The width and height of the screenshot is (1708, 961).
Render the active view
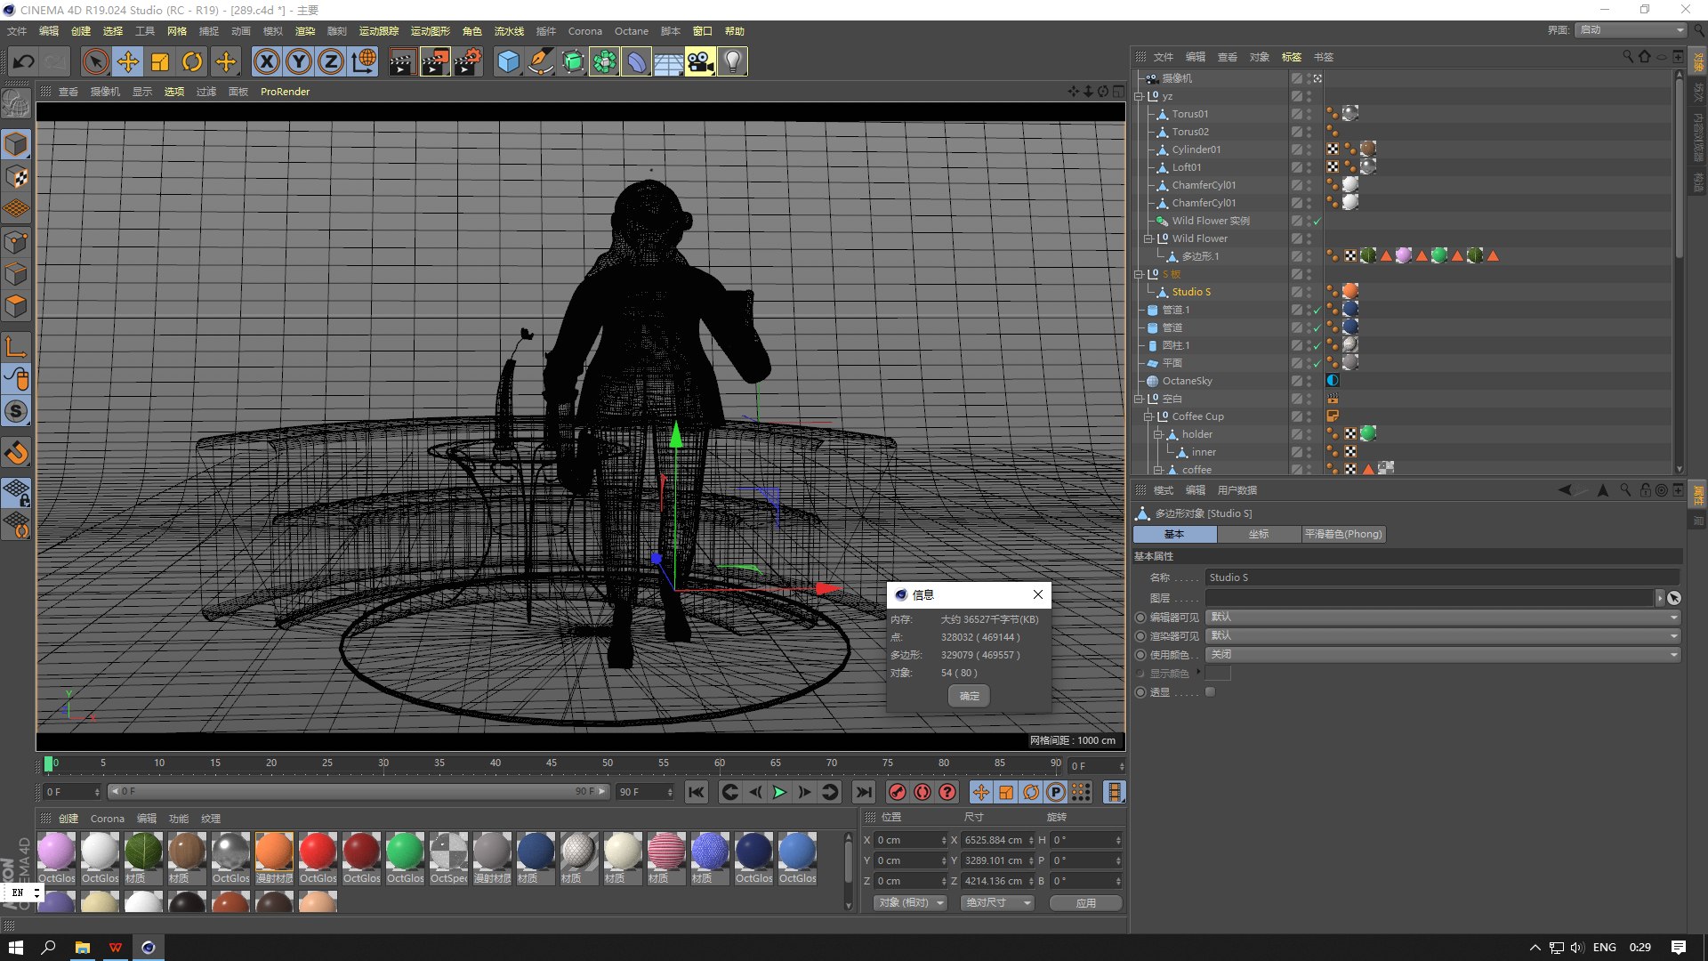pos(402,61)
